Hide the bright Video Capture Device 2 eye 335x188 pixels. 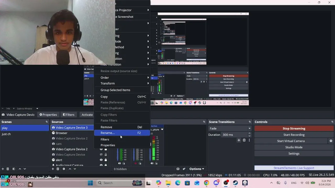coord(101,149)
